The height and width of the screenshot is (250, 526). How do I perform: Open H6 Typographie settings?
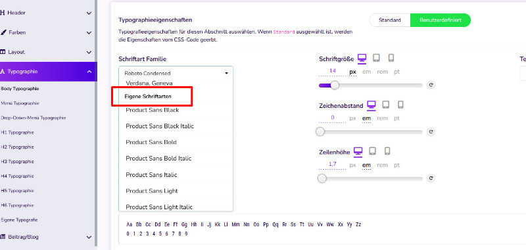click(x=18, y=205)
